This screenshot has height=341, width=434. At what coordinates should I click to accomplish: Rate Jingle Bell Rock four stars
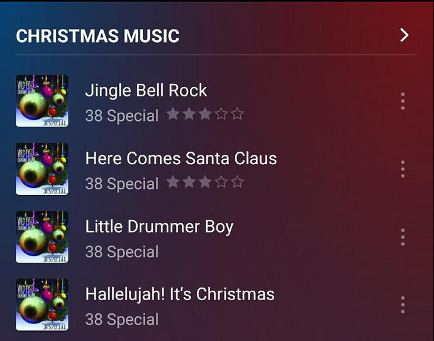tap(221, 114)
